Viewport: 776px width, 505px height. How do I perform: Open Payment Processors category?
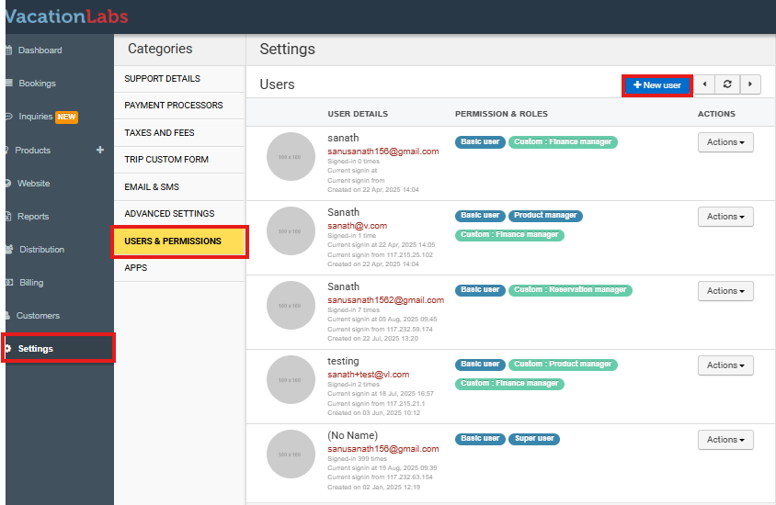pyautogui.click(x=174, y=106)
